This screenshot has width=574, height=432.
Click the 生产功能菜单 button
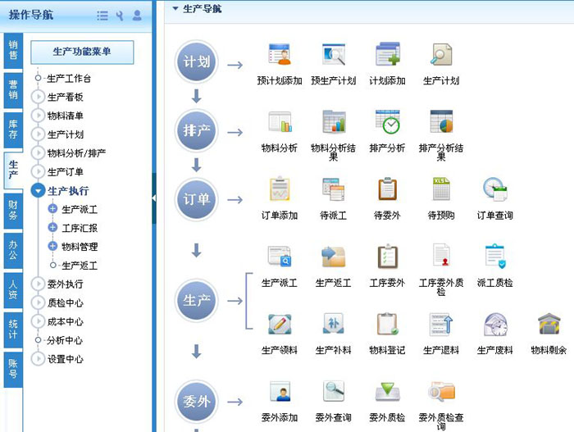[82, 52]
